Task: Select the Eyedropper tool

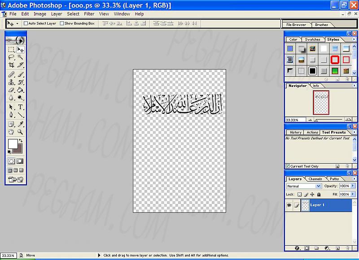Action: [x=20, y=124]
